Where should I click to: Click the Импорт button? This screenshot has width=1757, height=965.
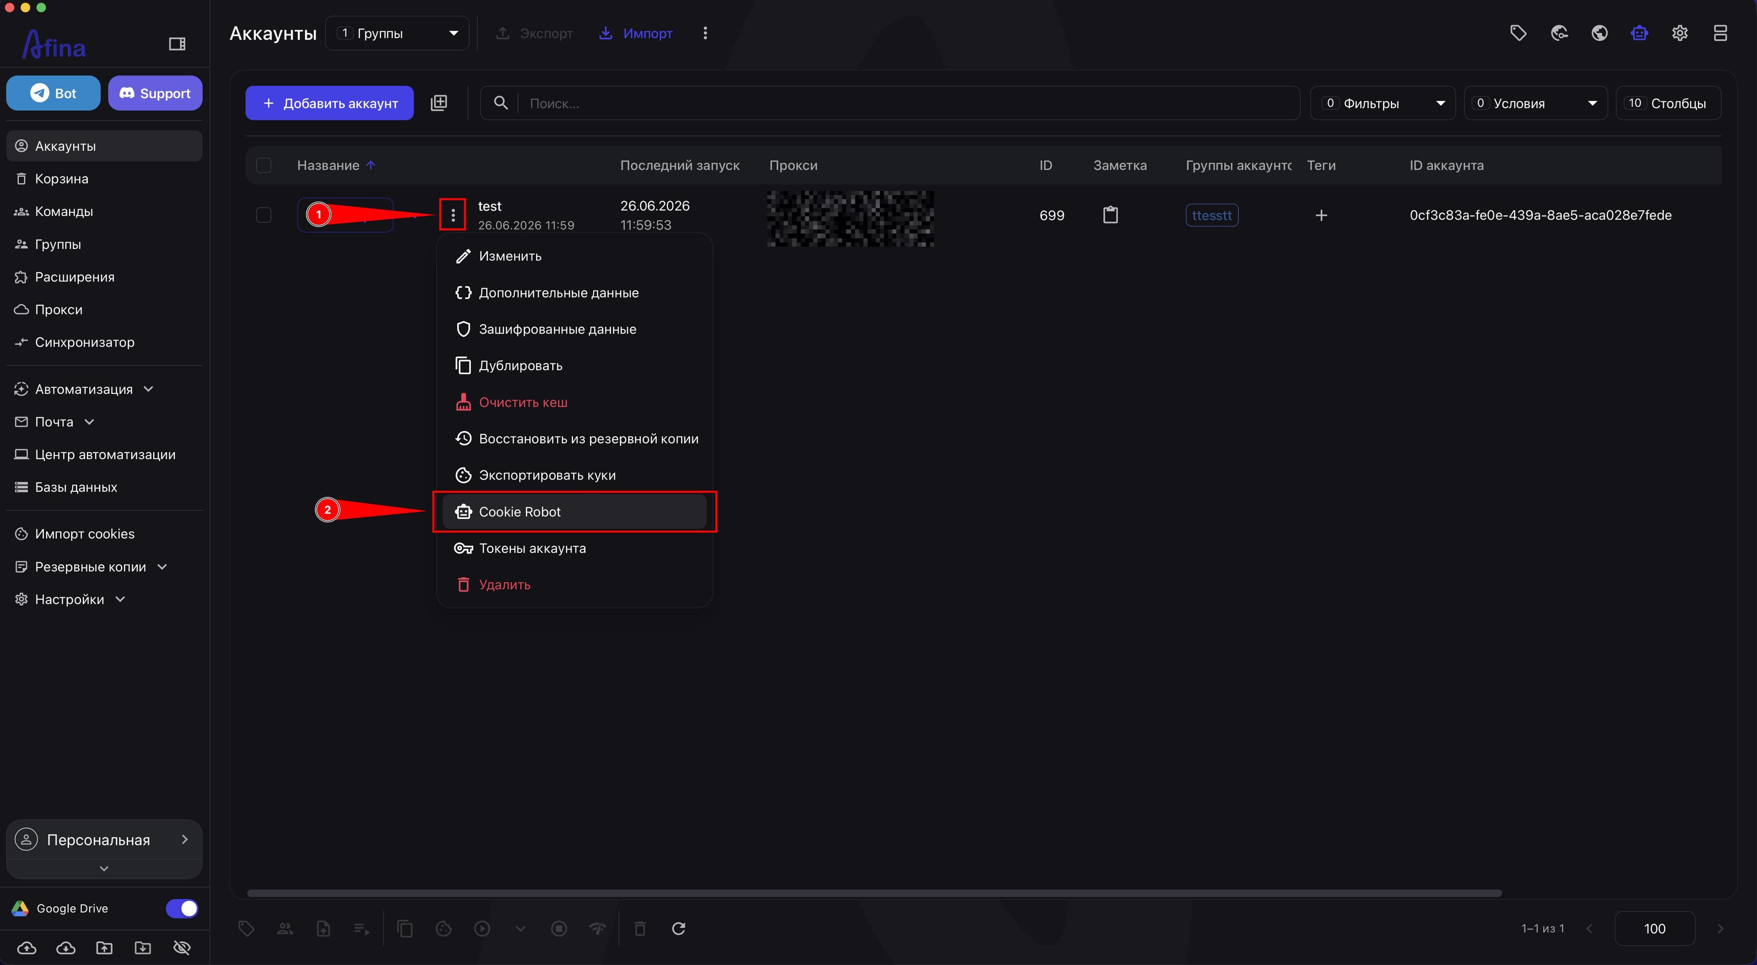tap(635, 33)
